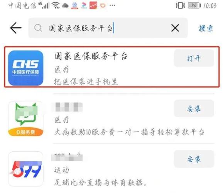Tap the vibrate mode status icon
This screenshot has height=193, width=223.
click(x=180, y=6)
